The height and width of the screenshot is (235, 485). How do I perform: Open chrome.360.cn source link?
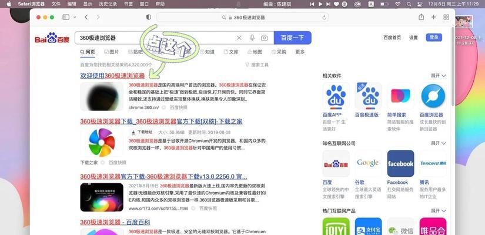pos(143,108)
